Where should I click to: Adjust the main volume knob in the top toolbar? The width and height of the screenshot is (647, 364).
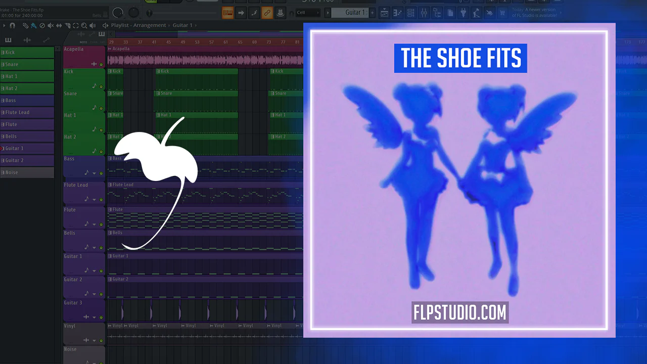(118, 13)
